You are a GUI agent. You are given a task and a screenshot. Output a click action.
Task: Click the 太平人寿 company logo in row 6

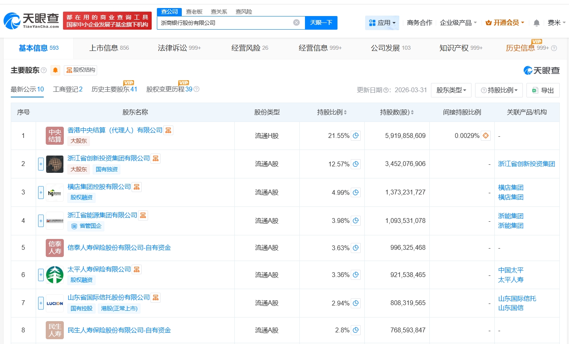[x=55, y=275]
